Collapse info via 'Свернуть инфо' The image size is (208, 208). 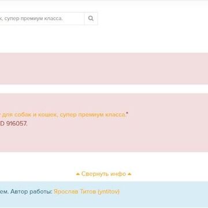tap(103, 174)
